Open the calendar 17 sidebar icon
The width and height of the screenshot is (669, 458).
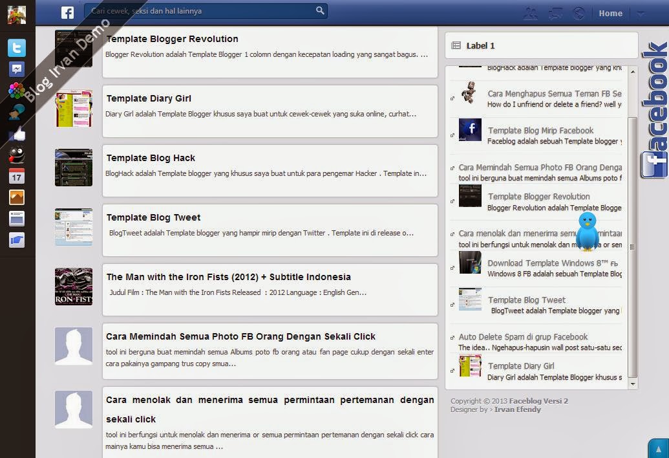[17, 177]
